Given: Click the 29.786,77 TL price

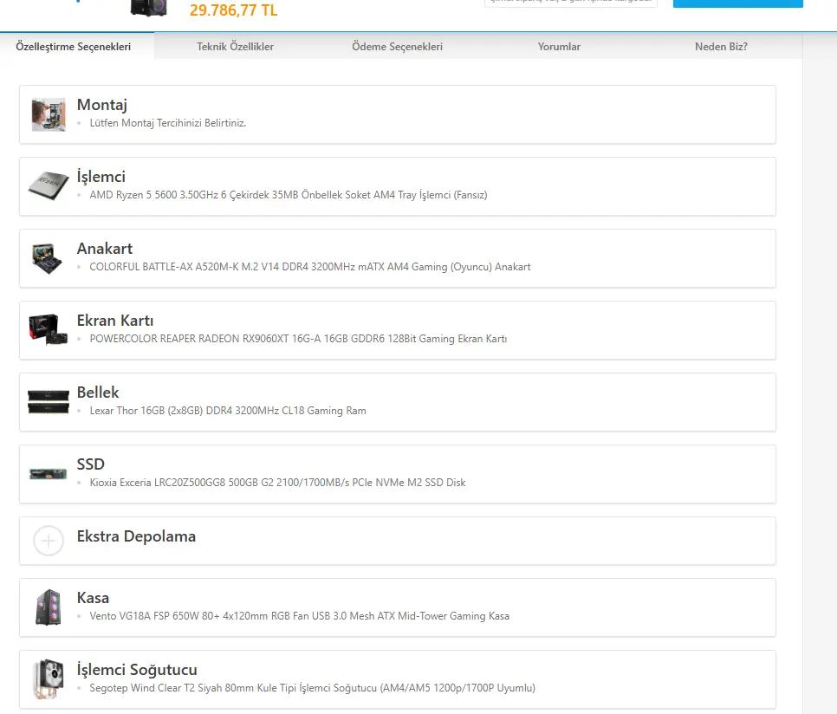Looking at the screenshot, I should tap(233, 10).
